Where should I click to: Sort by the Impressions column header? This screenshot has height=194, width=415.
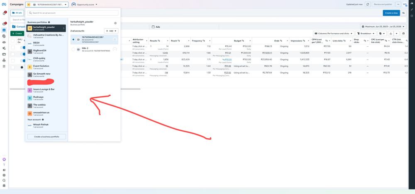300,41
